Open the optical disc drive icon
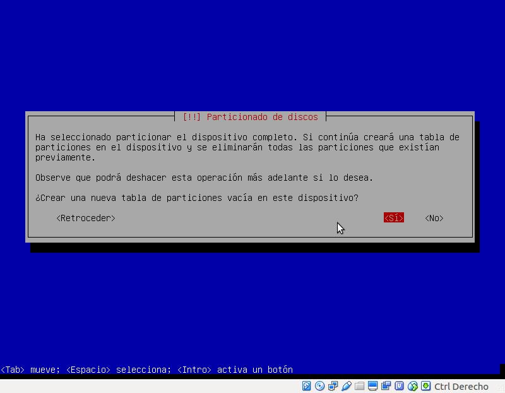The height and width of the screenshot is (393, 505). pos(319,386)
